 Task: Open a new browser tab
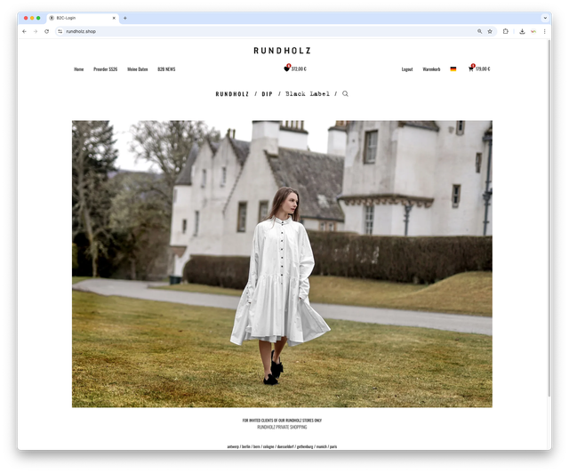pos(125,18)
